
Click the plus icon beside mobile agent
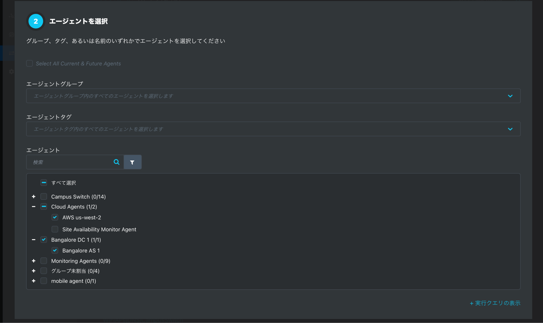34,281
